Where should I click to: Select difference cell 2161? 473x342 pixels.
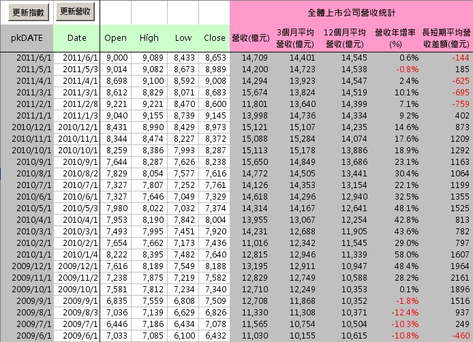(x=460, y=278)
